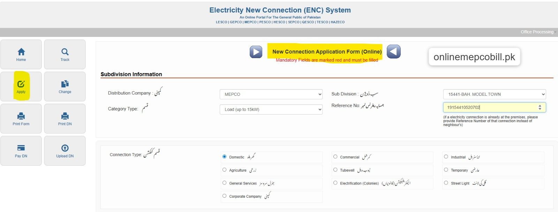Select the Commercial connection type
The width and height of the screenshot is (558, 212).
click(x=335, y=157)
